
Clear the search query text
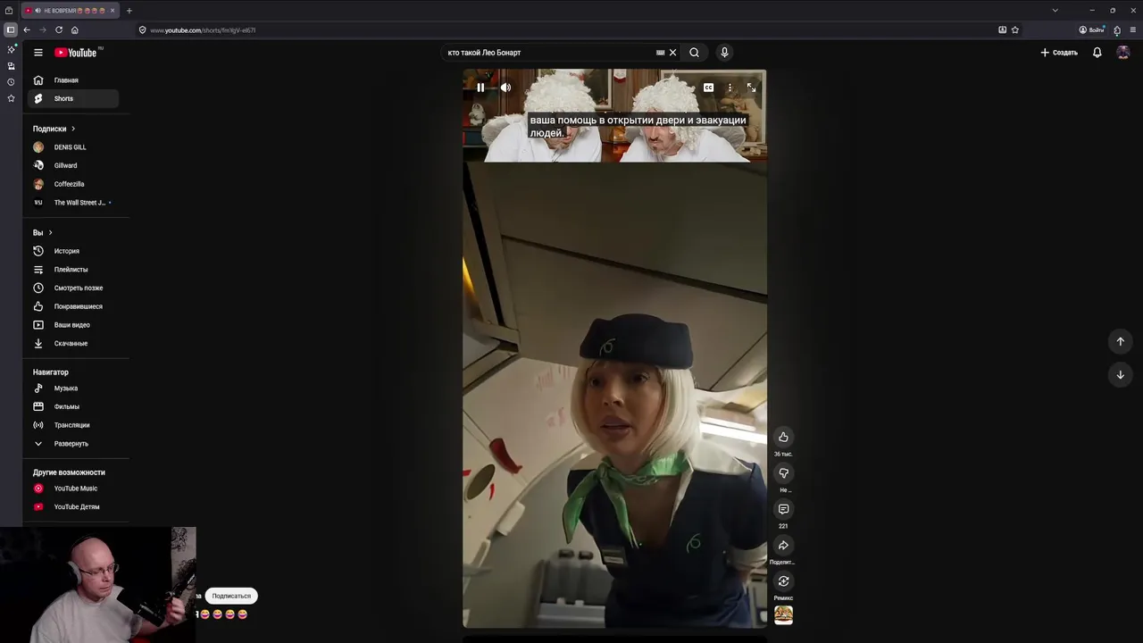pos(673,53)
